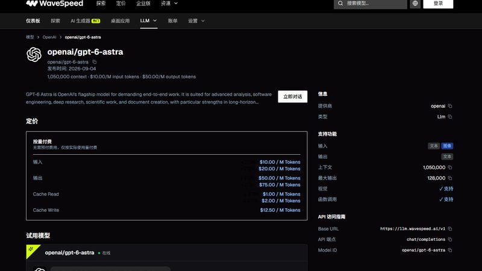Click the Cache Write row label
482x271 pixels.
tap(46, 210)
